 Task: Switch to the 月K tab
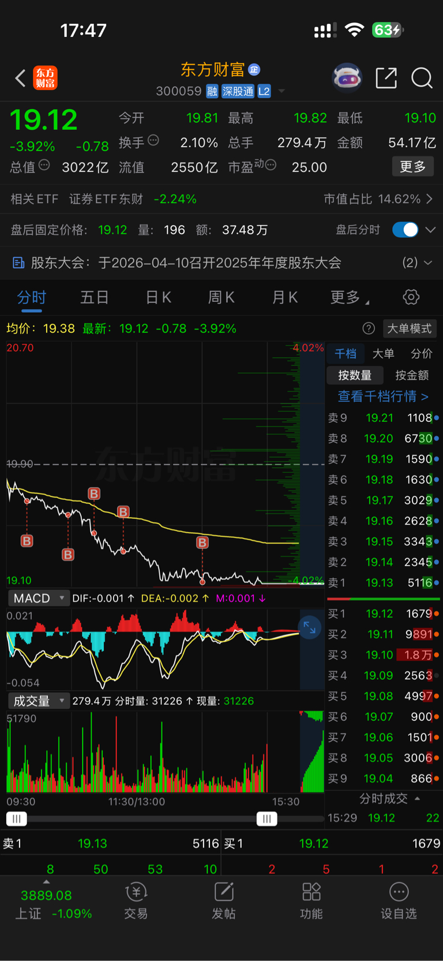tap(284, 297)
